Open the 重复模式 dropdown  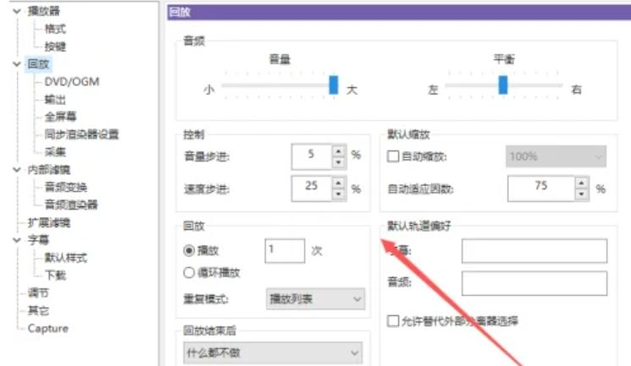coord(315,298)
